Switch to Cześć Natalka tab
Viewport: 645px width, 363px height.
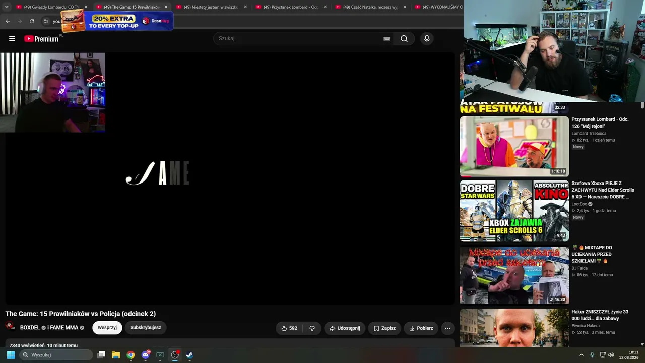pyautogui.click(x=371, y=7)
